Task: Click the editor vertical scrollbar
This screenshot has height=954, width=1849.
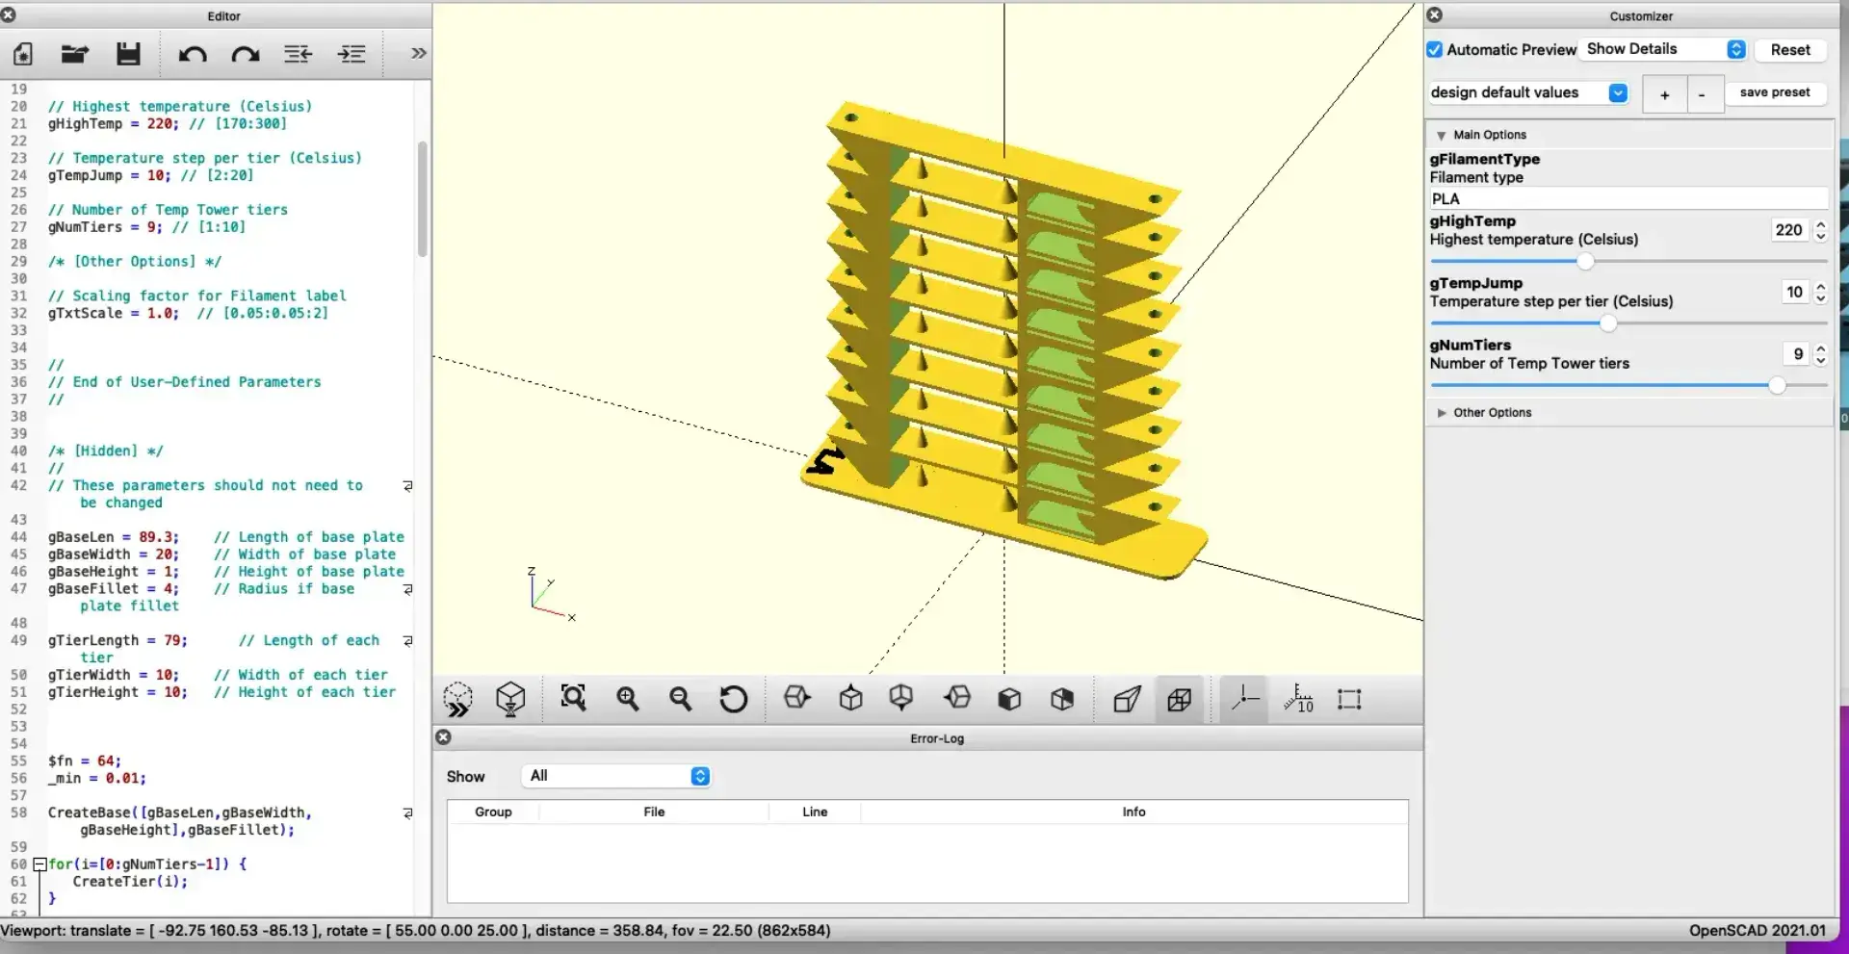Action: pyautogui.click(x=422, y=199)
